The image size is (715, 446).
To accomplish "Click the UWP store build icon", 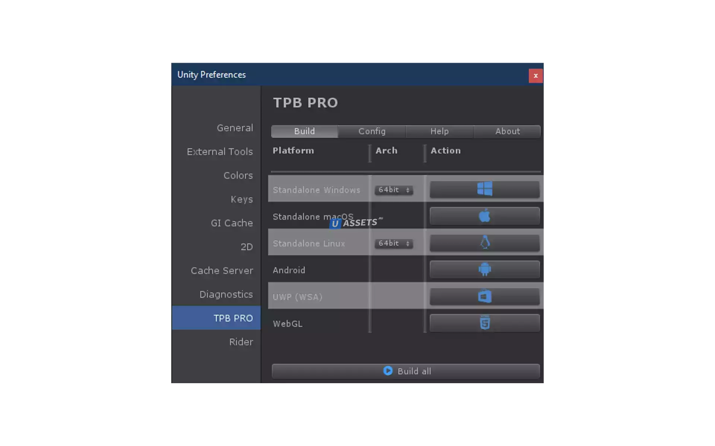I will tap(484, 296).
